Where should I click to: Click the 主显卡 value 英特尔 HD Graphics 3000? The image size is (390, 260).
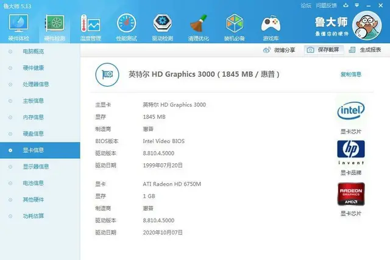pyautogui.click(x=174, y=105)
